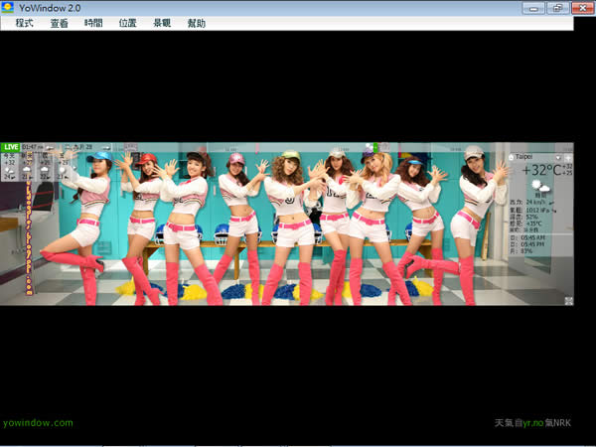Open the 位置 menu

(128, 23)
